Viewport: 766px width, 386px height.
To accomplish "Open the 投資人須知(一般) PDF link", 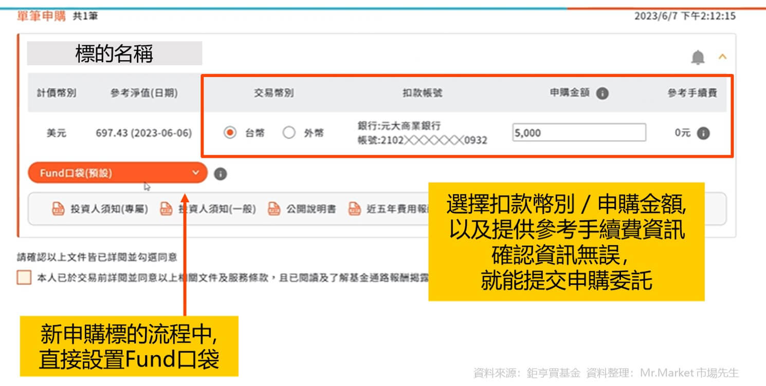I will [x=208, y=209].
